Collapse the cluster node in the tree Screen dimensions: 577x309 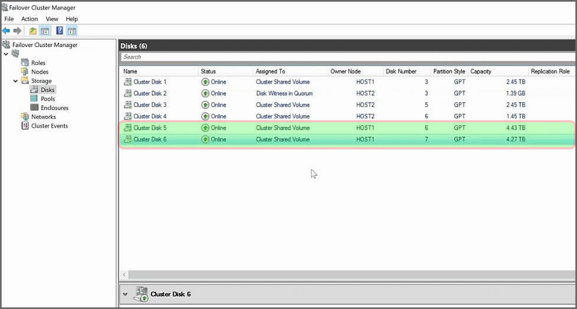[x=6, y=54]
